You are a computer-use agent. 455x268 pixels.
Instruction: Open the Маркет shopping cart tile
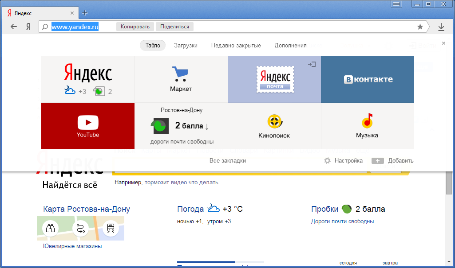(x=181, y=80)
